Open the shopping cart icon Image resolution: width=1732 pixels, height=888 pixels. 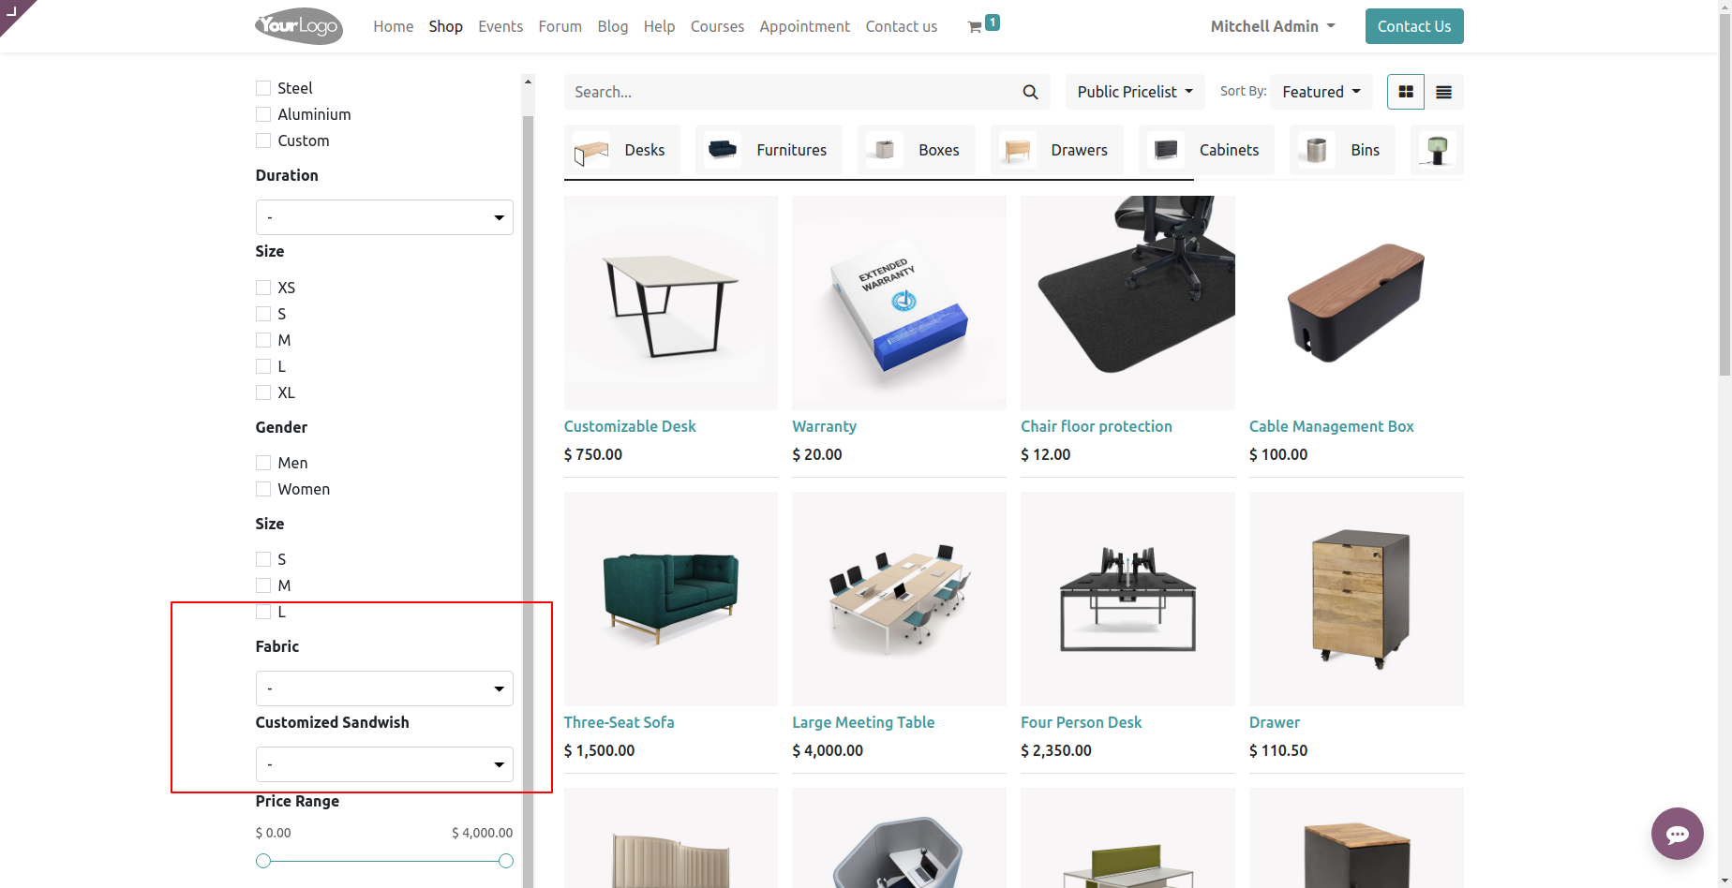975,27
